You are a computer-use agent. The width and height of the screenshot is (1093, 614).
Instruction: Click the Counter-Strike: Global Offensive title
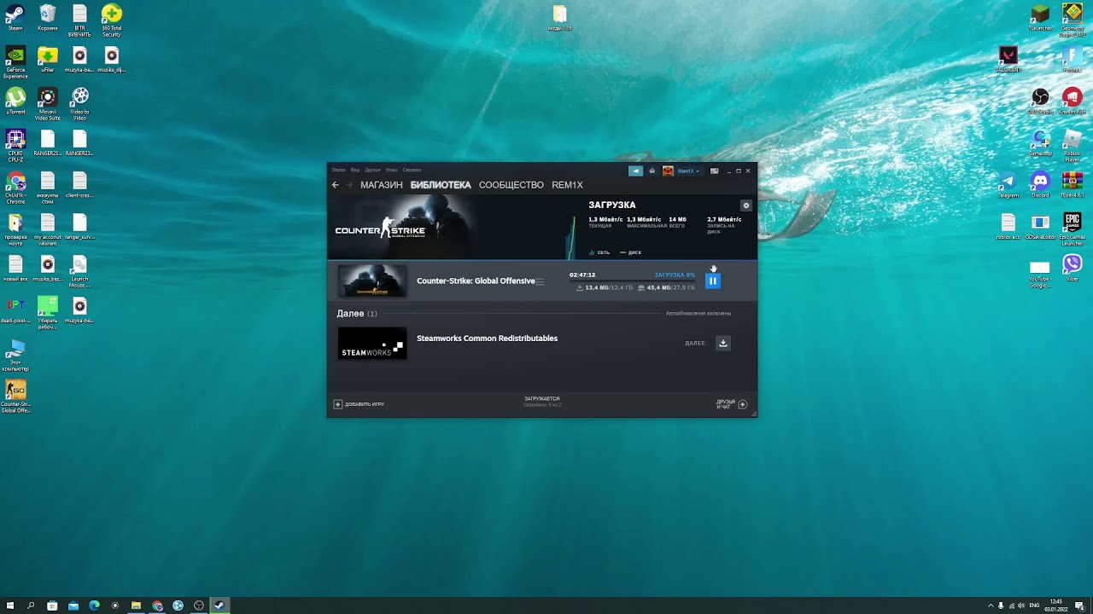tap(476, 281)
